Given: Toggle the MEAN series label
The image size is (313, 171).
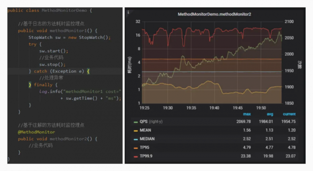Looking at the screenshot, I should [x=146, y=130].
